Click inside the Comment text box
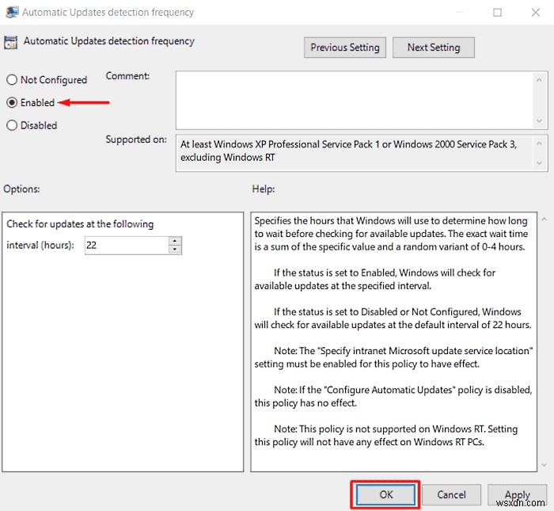The width and height of the screenshot is (554, 511). pyautogui.click(x=355, y=100)
